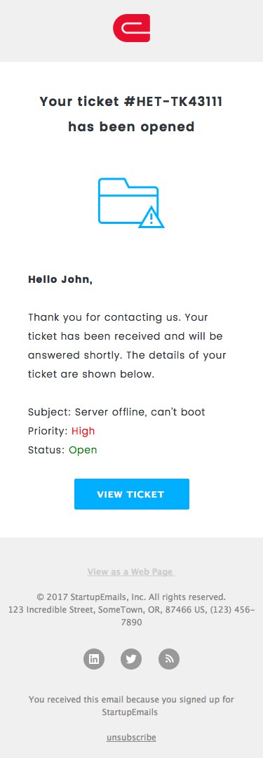
Task: Click the unsubscribe link
Action: point(131,738)
